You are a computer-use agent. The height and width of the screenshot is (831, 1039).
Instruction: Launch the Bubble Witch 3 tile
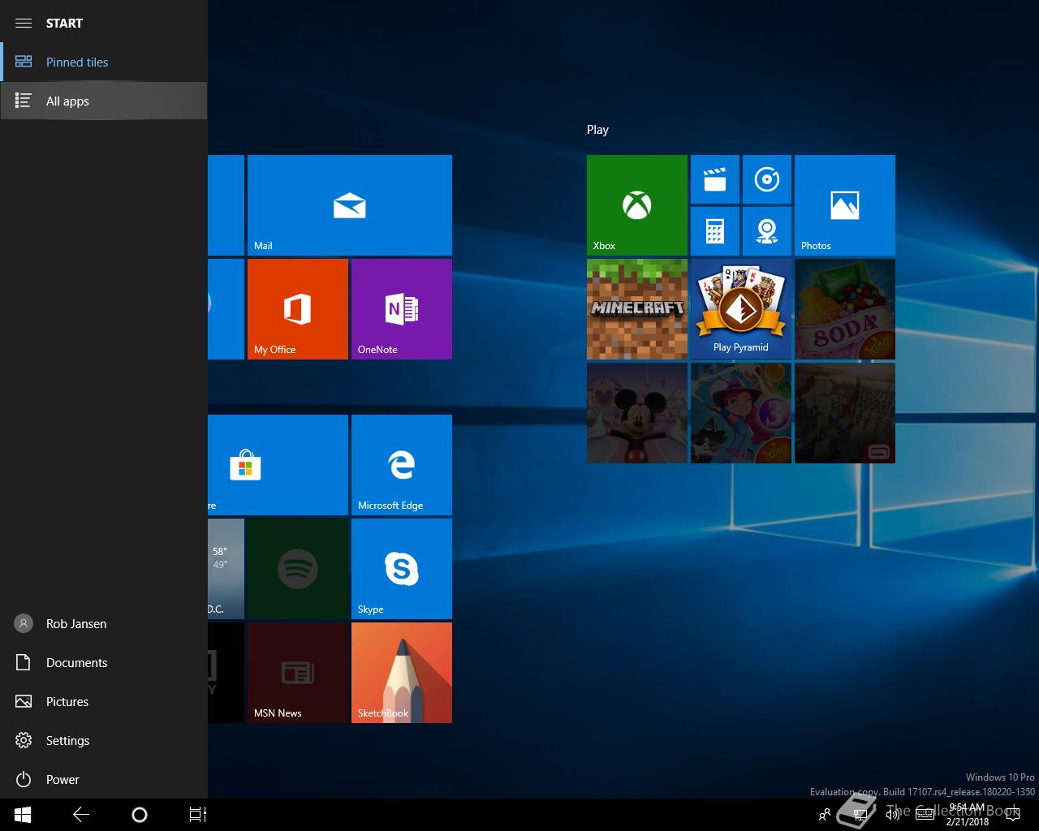point(741,413)
